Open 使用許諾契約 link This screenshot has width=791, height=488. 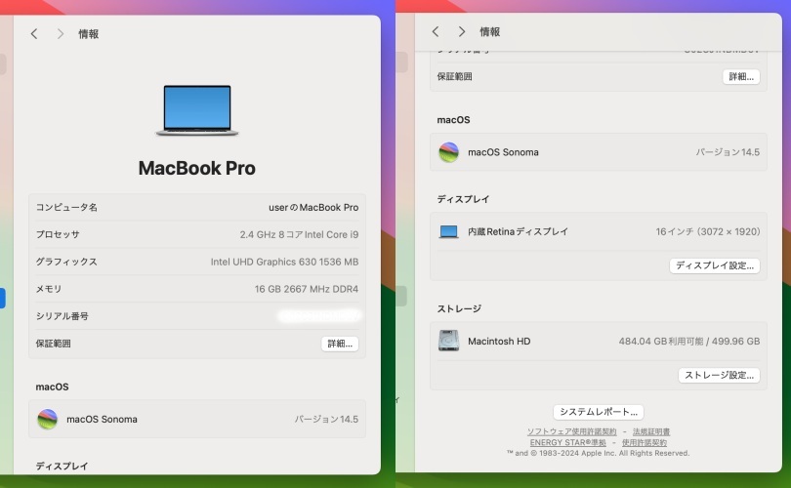coord(645,443)
